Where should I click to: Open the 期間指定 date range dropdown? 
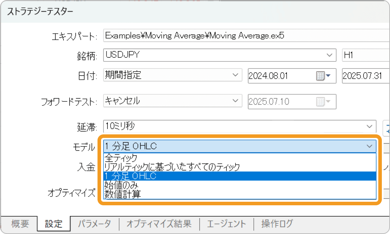tap(236, 75)
